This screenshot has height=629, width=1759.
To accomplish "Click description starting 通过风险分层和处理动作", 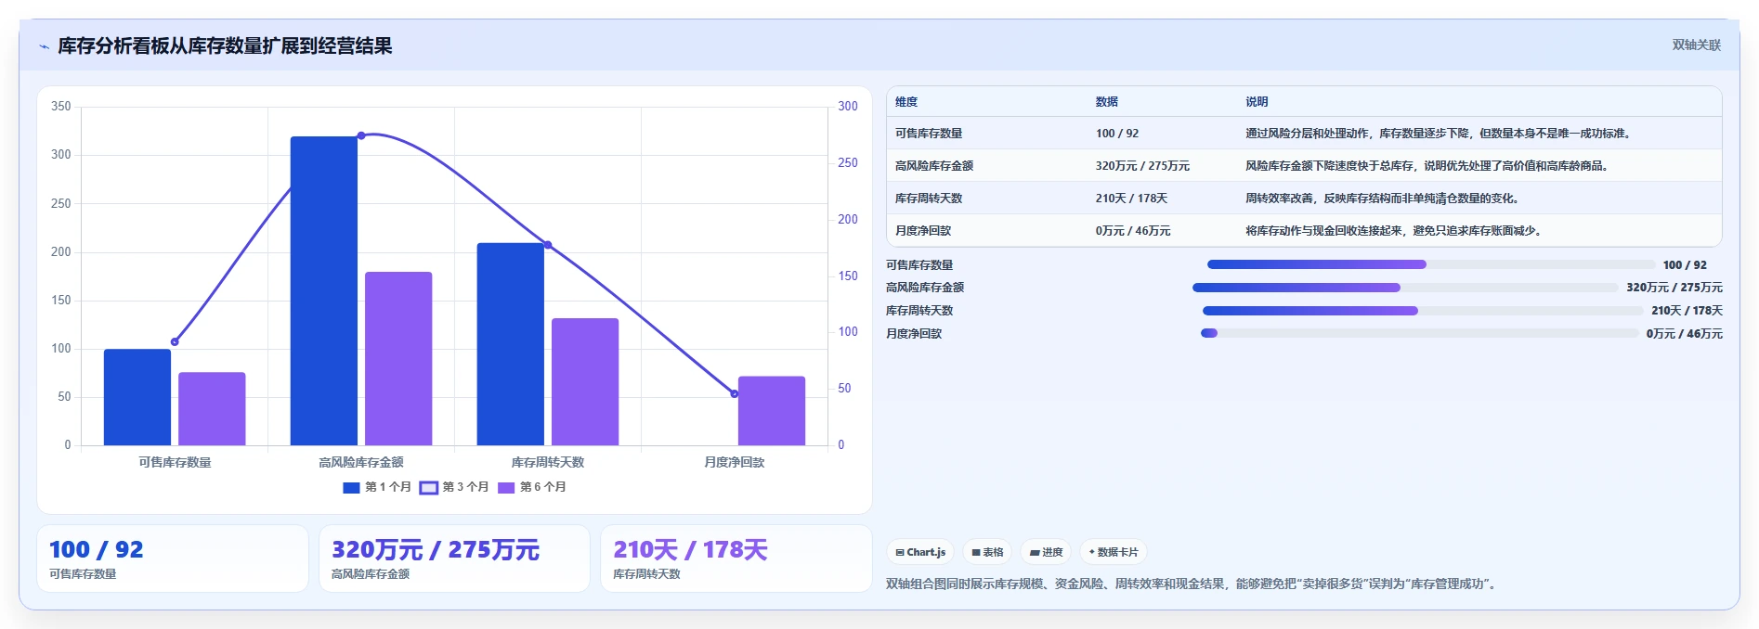I will click(1439, 134).
